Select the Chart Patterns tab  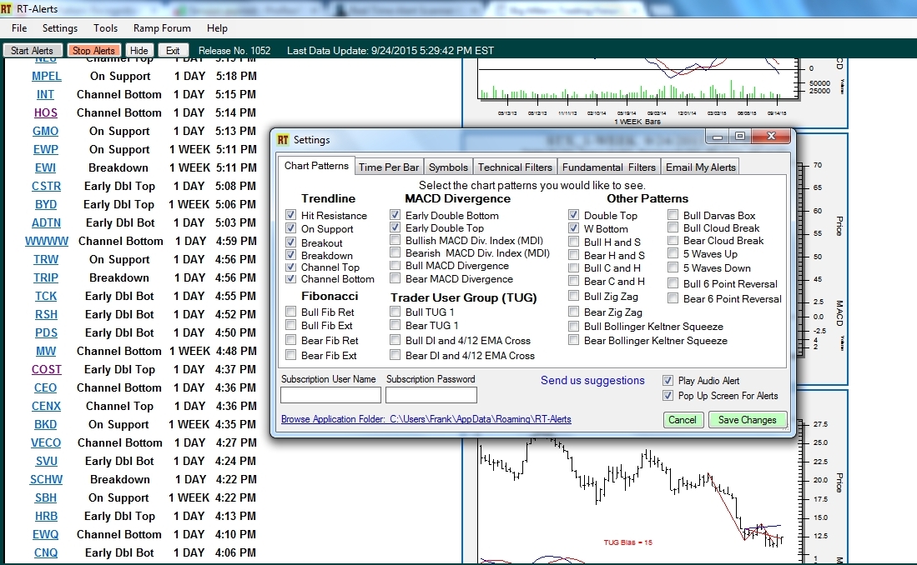click(315, 166)
